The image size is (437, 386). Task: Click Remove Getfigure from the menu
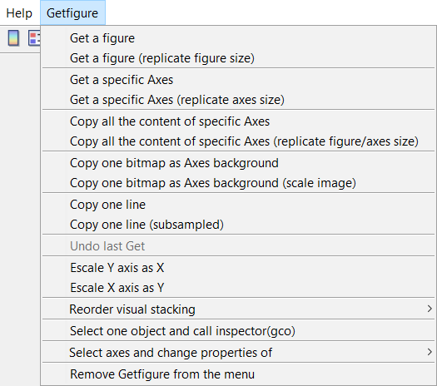pyautogui.click(x=238, y=374)
